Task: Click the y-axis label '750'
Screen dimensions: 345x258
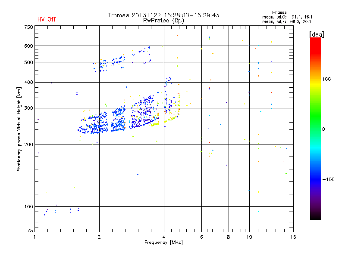Action: click(x=28, y=27)
